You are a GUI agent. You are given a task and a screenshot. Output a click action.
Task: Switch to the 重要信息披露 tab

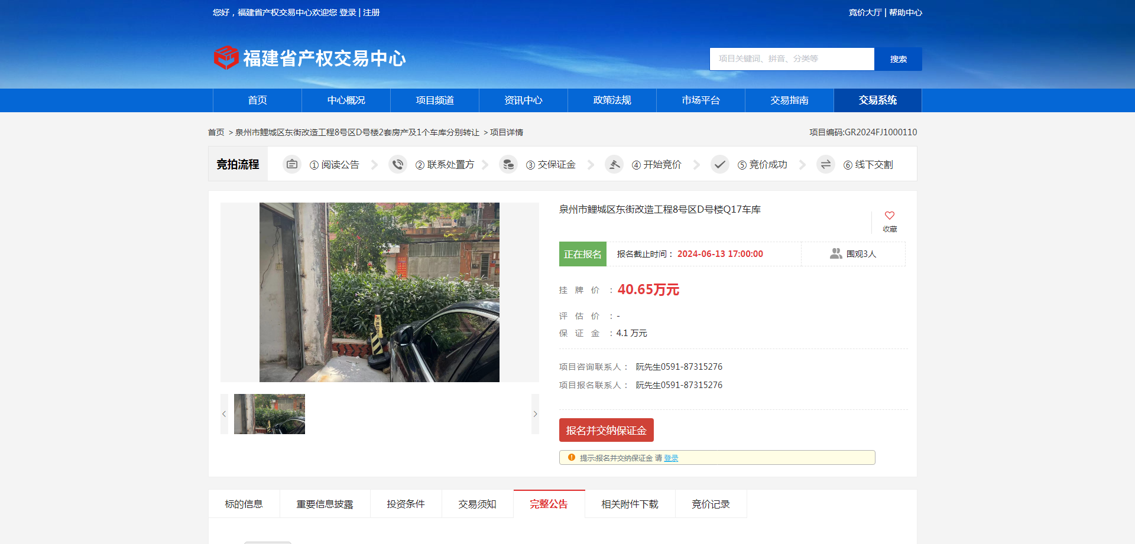pos(325,504)
